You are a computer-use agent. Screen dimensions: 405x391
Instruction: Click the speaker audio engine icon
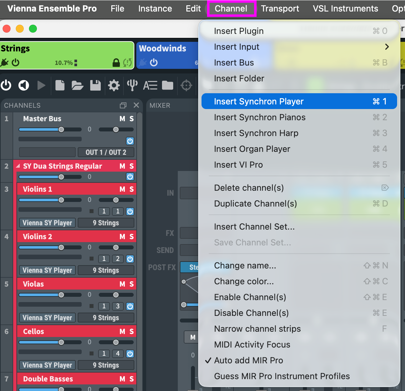click(24, 85)
